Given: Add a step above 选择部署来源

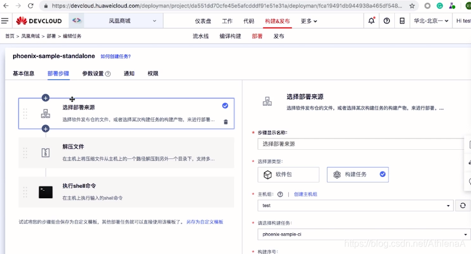Looking at the screenshot, I should (46, 98).
